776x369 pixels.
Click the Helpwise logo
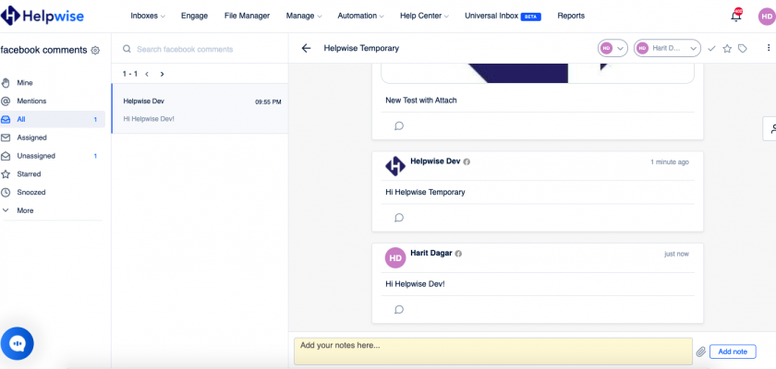[42, 16]
